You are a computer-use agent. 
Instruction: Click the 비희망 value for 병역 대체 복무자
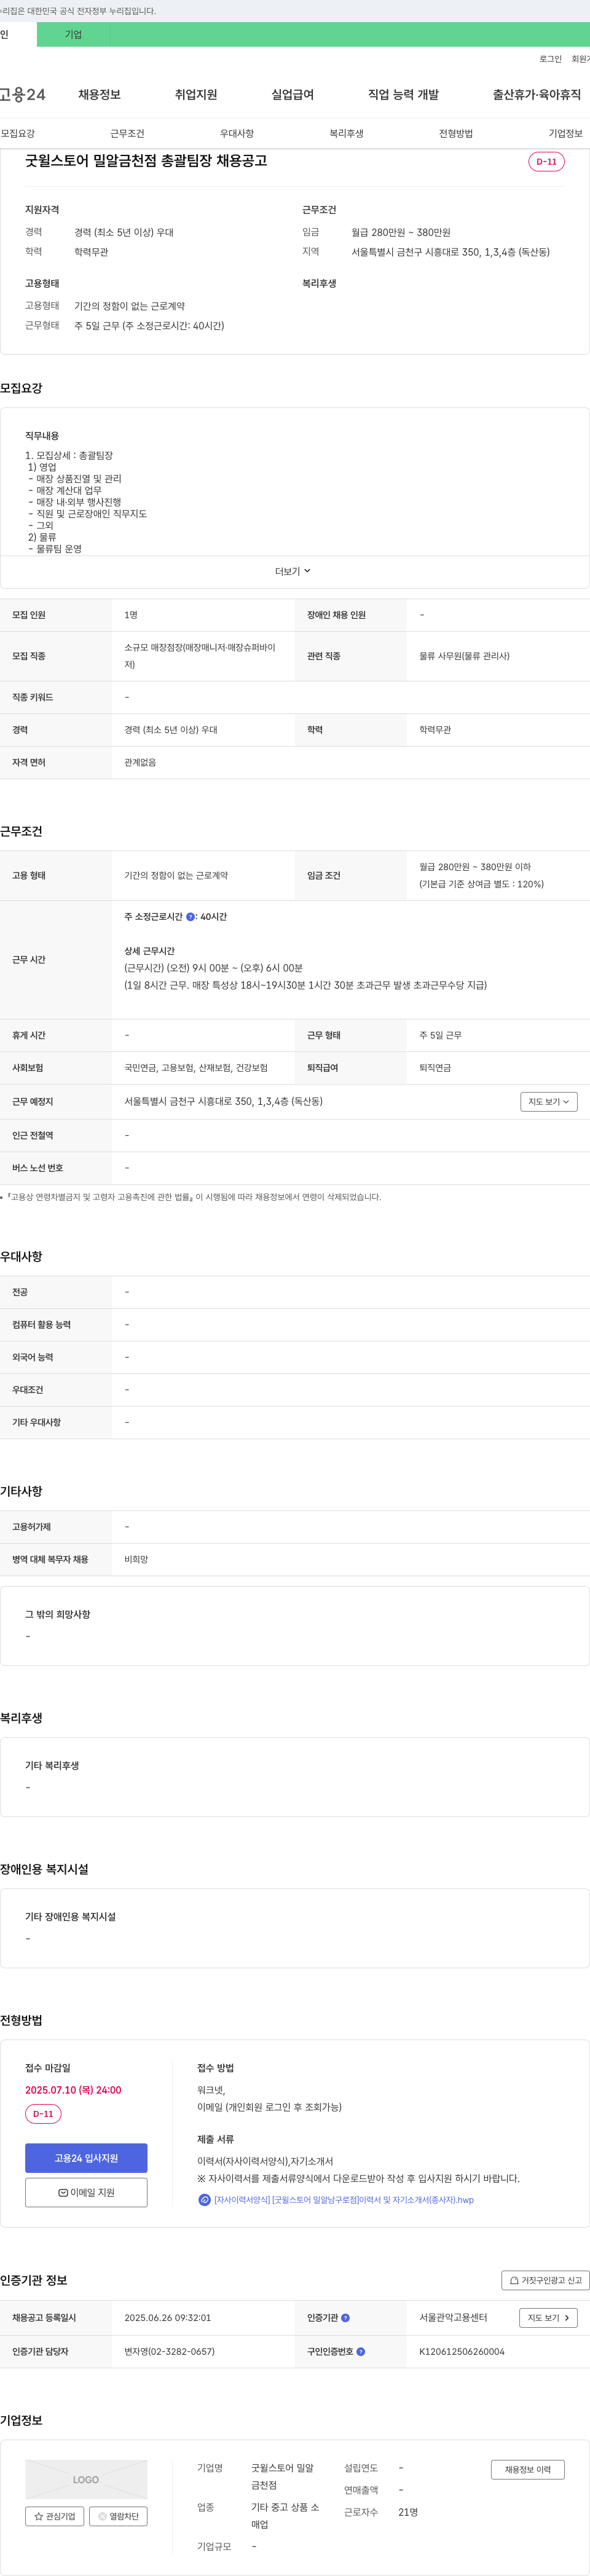[136, 1560]
